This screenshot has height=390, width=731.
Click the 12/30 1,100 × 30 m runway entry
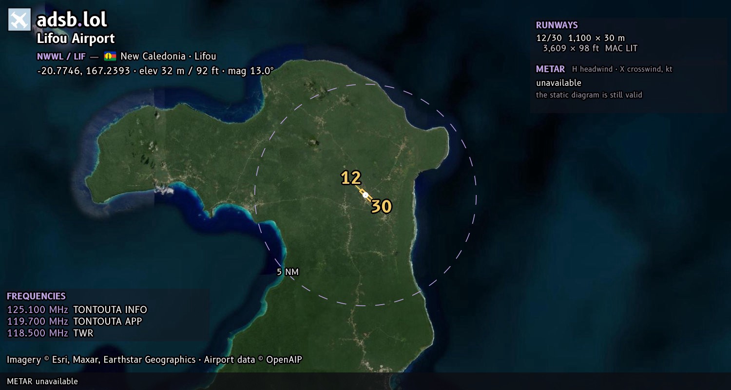click(580, 38)
